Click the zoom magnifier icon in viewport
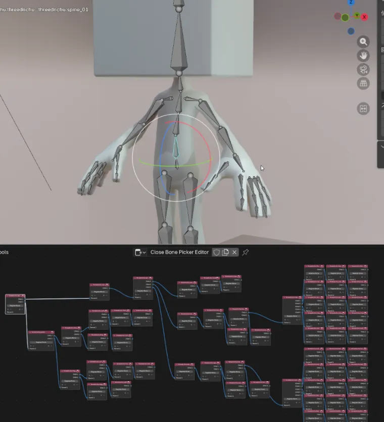 (x=363, y=42)
